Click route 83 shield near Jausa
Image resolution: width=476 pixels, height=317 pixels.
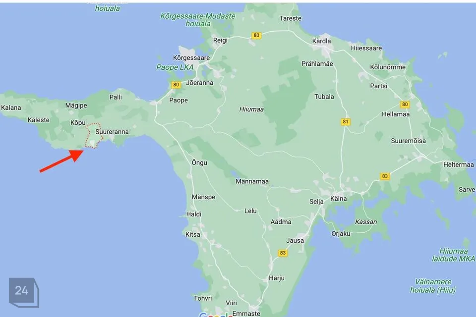coord(283,253)
